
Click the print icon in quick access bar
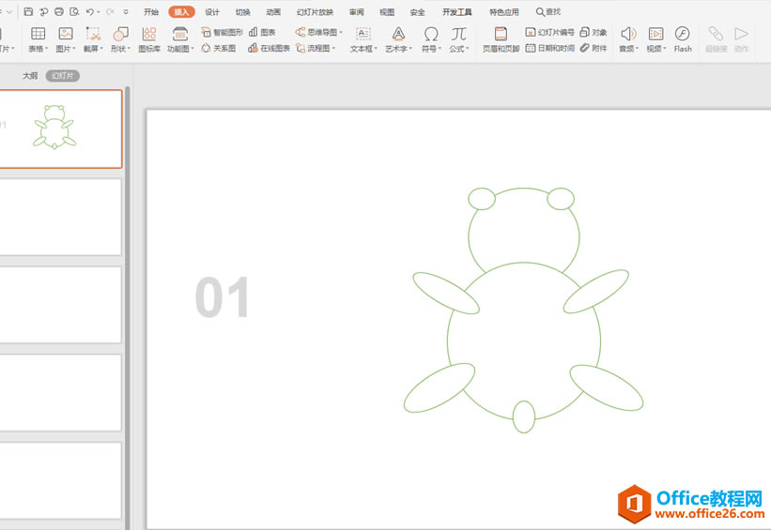[x=59, y=12]
